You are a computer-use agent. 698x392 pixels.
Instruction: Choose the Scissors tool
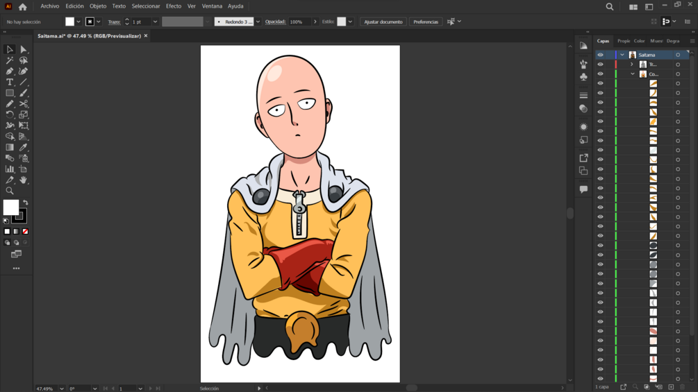24,103
